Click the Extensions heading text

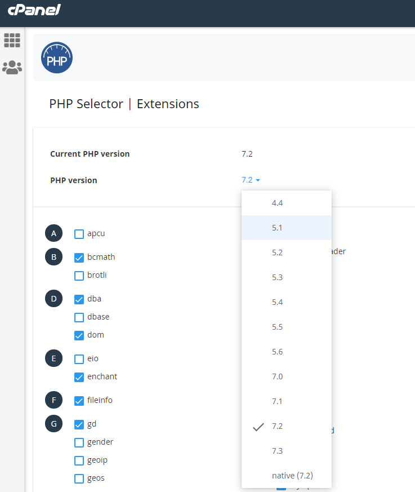[168, 104]
